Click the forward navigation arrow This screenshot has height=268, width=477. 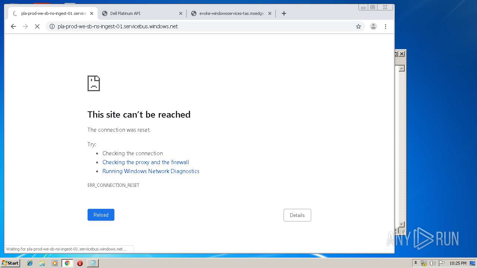click(x=25, y=26)
